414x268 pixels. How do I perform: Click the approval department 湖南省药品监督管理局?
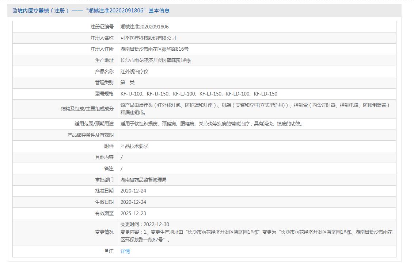click(x=144, y=180)
